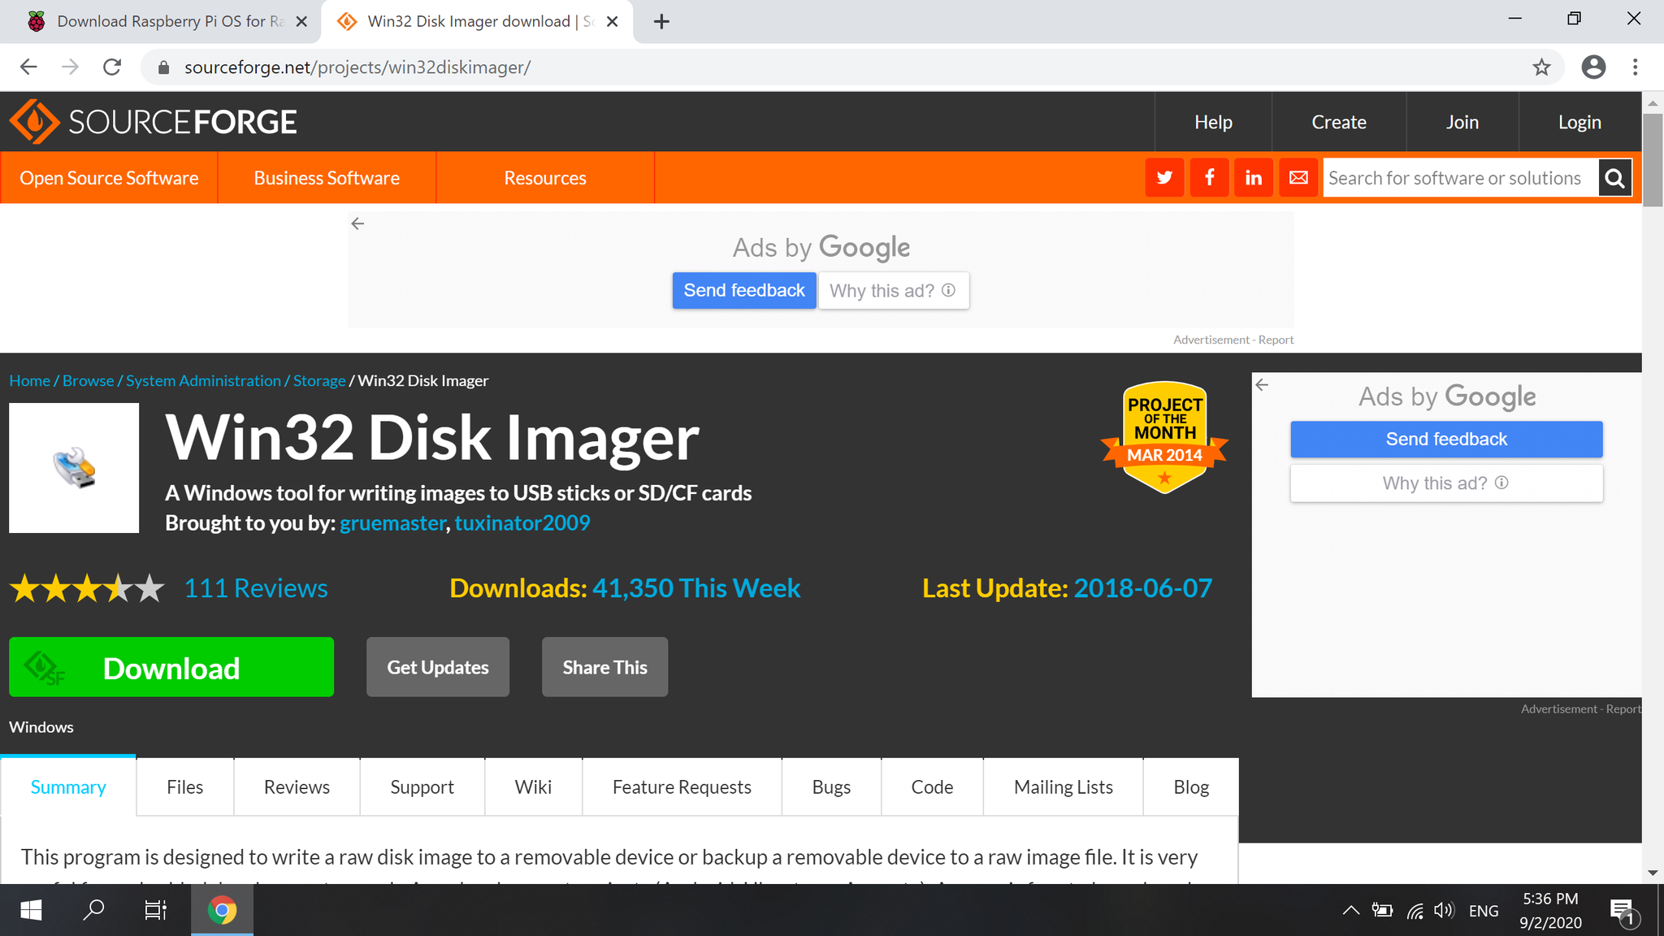Click the email envelope icon

1298,178
